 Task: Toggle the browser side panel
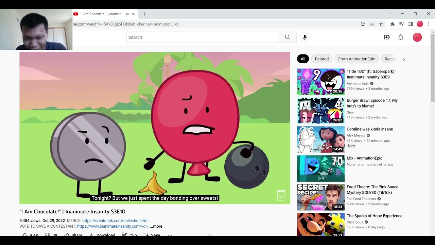411,24
